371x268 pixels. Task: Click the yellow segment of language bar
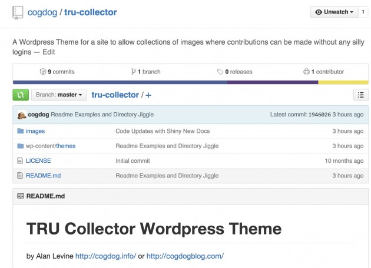(343, 82)
